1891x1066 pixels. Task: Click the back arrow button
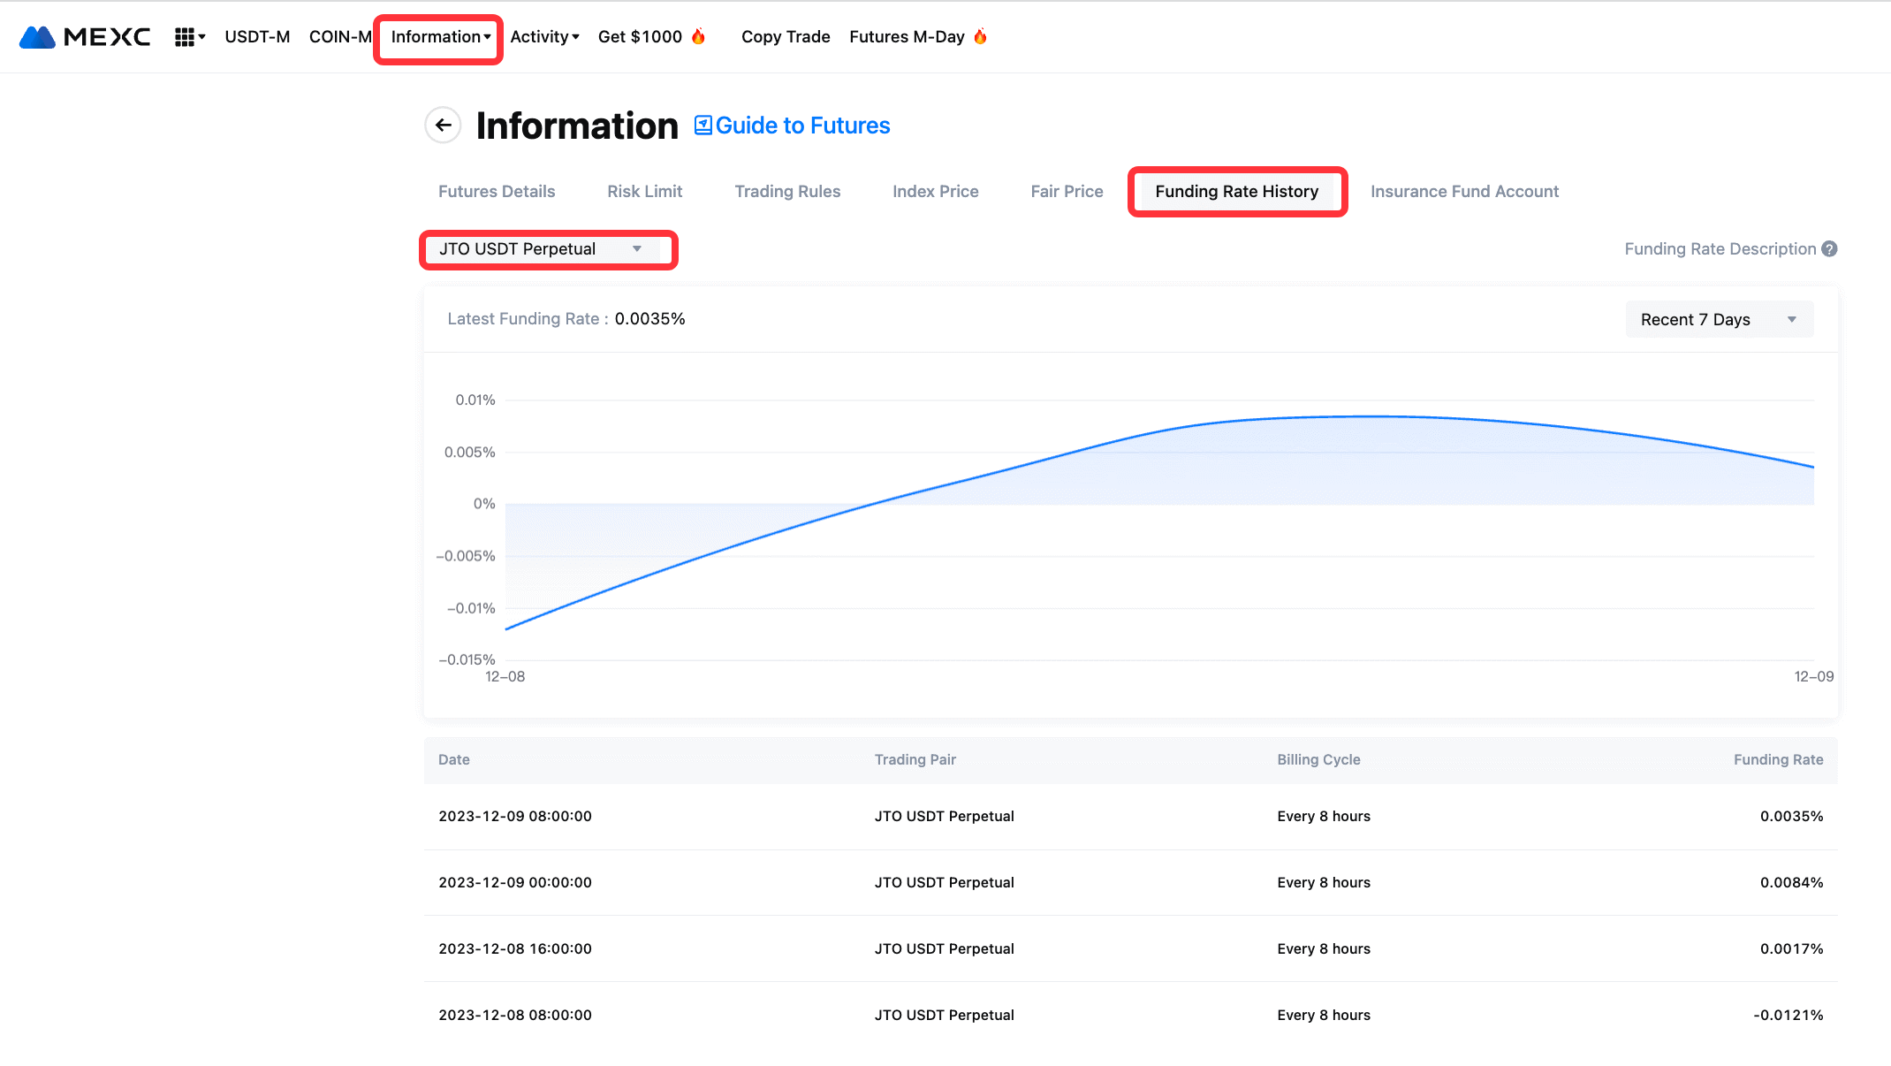[x=444, y=126]
